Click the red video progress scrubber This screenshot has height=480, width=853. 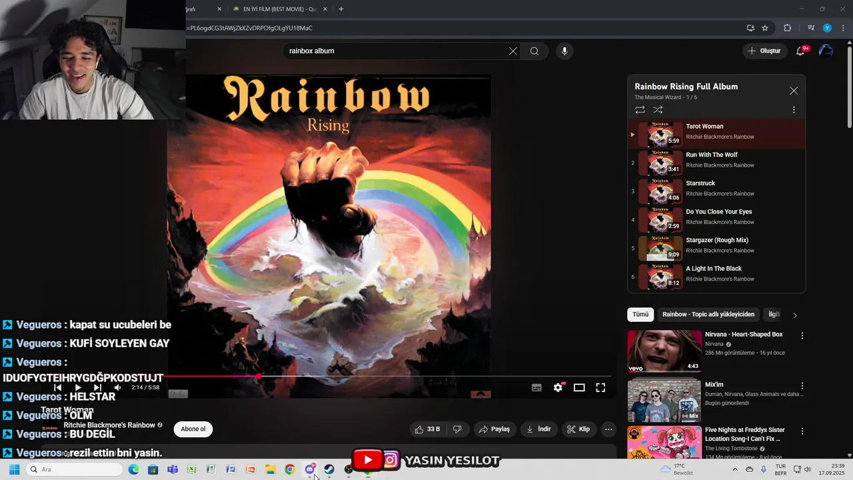(259, 377)
